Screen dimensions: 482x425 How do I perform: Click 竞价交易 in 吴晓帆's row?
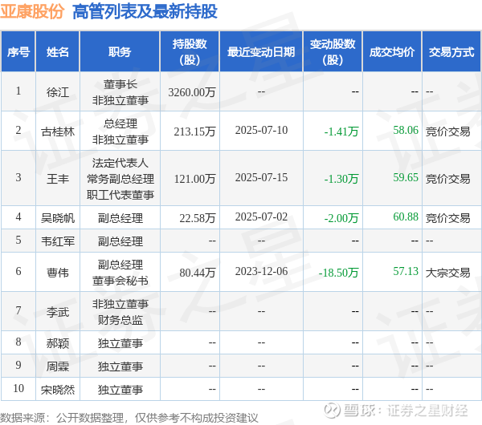(x=448, y=218)
